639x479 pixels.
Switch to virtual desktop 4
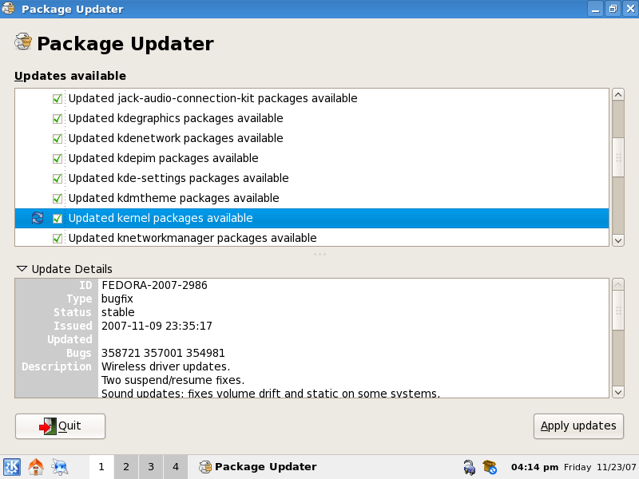click(x=176, y=467)
